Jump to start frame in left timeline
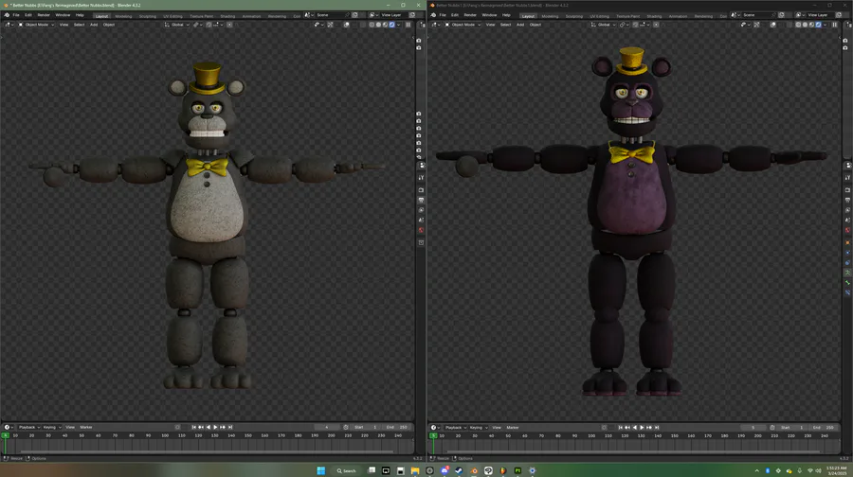Viewport: 853px width, 477px height. 193,427
